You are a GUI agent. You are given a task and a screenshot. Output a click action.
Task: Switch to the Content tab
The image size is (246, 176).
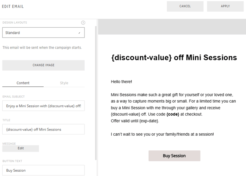click(23, 83)
